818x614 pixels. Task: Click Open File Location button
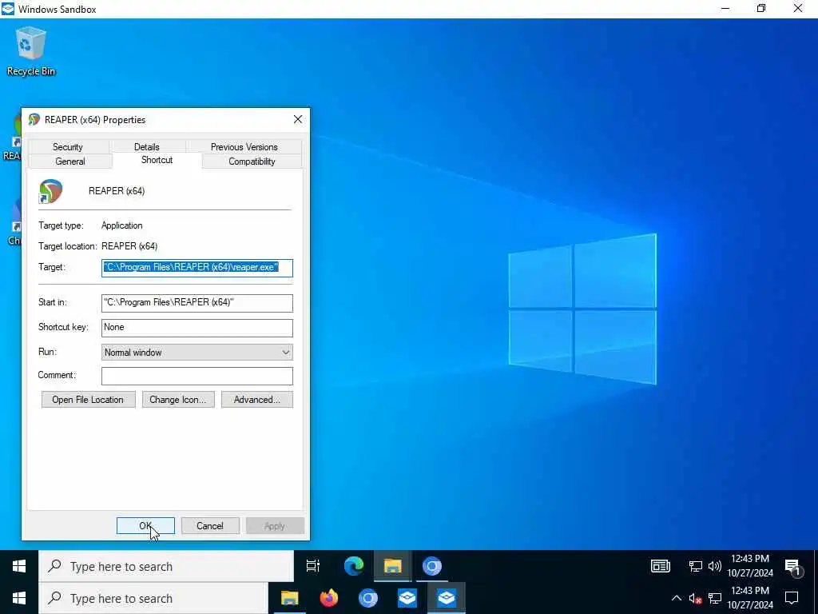click(x=88, y=400)
